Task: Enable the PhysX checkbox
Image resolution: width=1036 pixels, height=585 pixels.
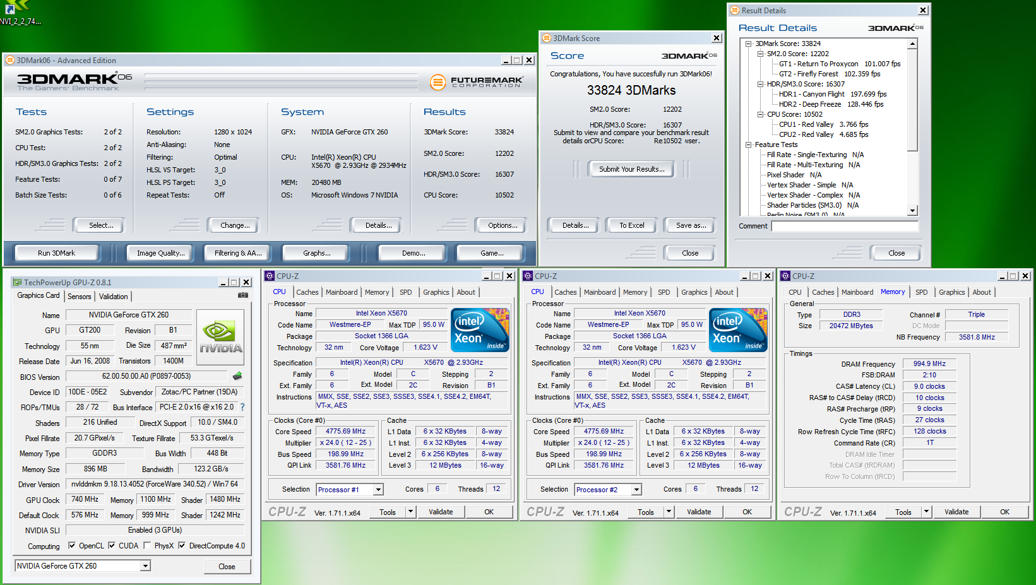Action: pyautogui.click(x=147, y=545)
